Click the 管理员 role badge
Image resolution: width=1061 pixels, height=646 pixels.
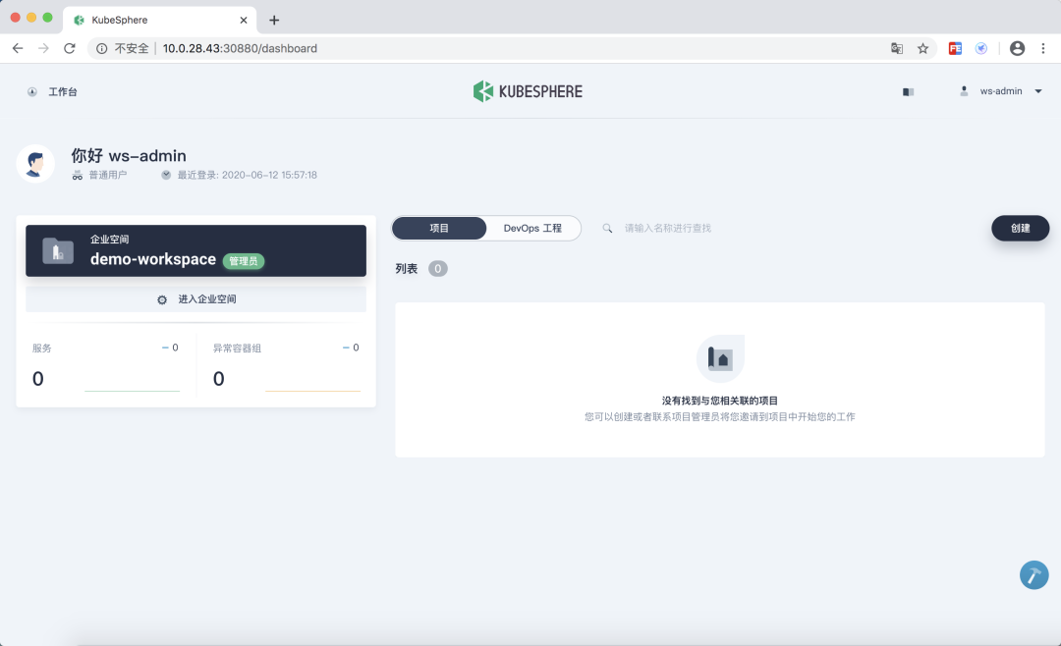pyautogui.click(x=244, y=261)
